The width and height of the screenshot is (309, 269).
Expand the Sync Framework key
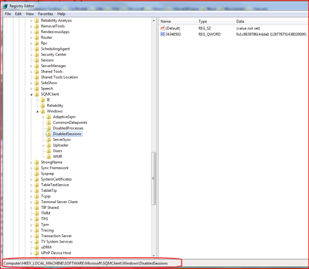point(31,169)
